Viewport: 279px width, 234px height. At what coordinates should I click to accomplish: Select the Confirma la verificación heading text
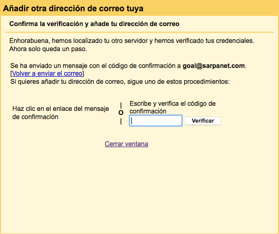click(x=94, y=24)
